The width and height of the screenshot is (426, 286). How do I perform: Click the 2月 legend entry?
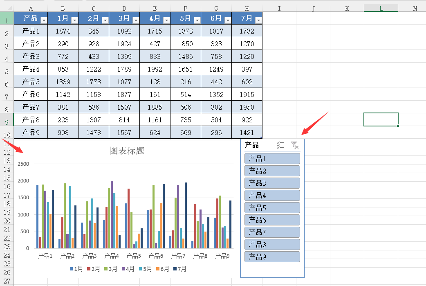94,269
